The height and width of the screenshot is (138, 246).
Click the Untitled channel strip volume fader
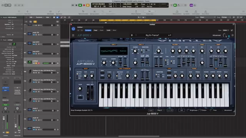4,118
